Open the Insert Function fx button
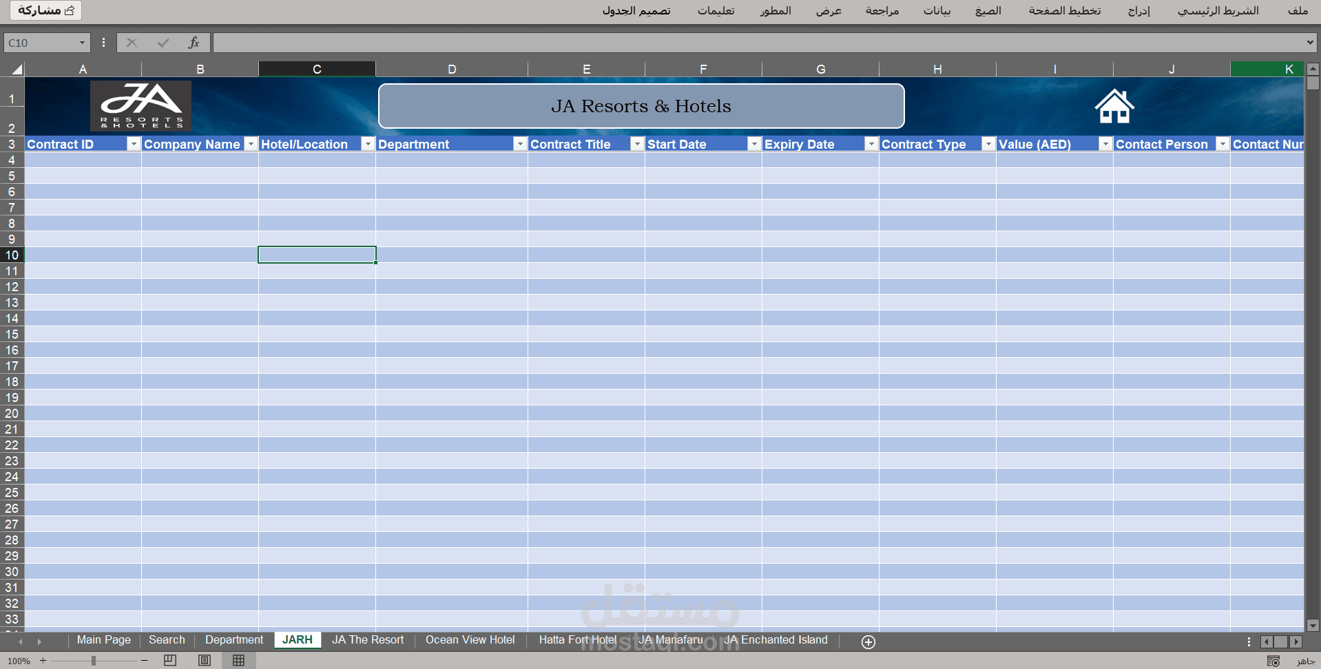This screenshot has height=669, width=1321. pos(194,43)
